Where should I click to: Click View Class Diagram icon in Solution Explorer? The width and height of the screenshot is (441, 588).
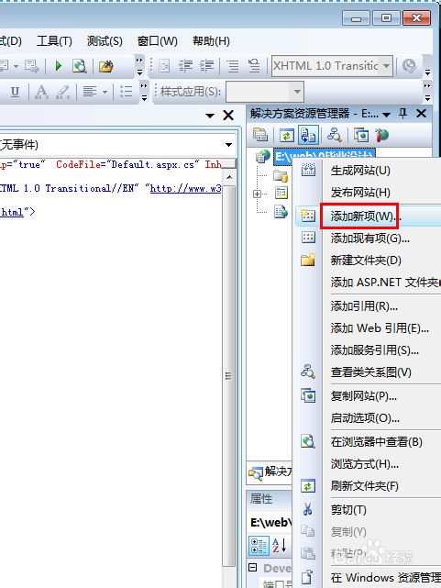(334, 135)
